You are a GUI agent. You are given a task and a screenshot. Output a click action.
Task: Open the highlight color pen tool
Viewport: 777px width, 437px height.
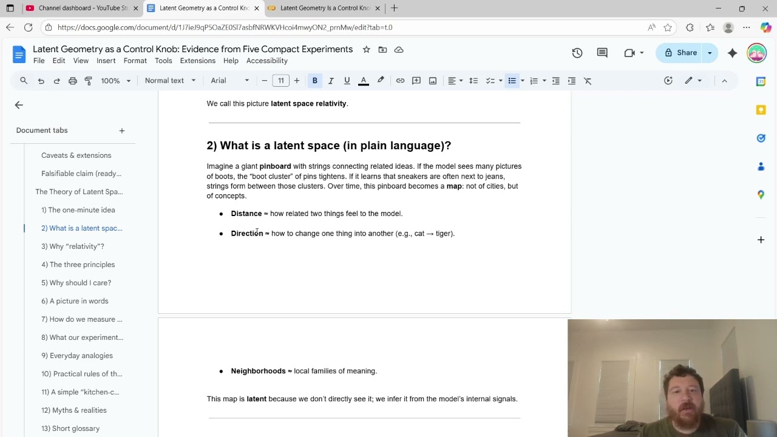381,81
